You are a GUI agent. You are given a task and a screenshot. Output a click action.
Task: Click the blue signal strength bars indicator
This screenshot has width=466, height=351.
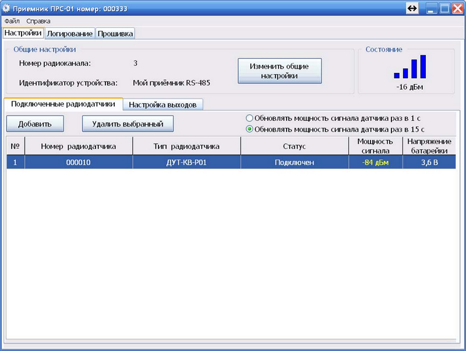410,66
